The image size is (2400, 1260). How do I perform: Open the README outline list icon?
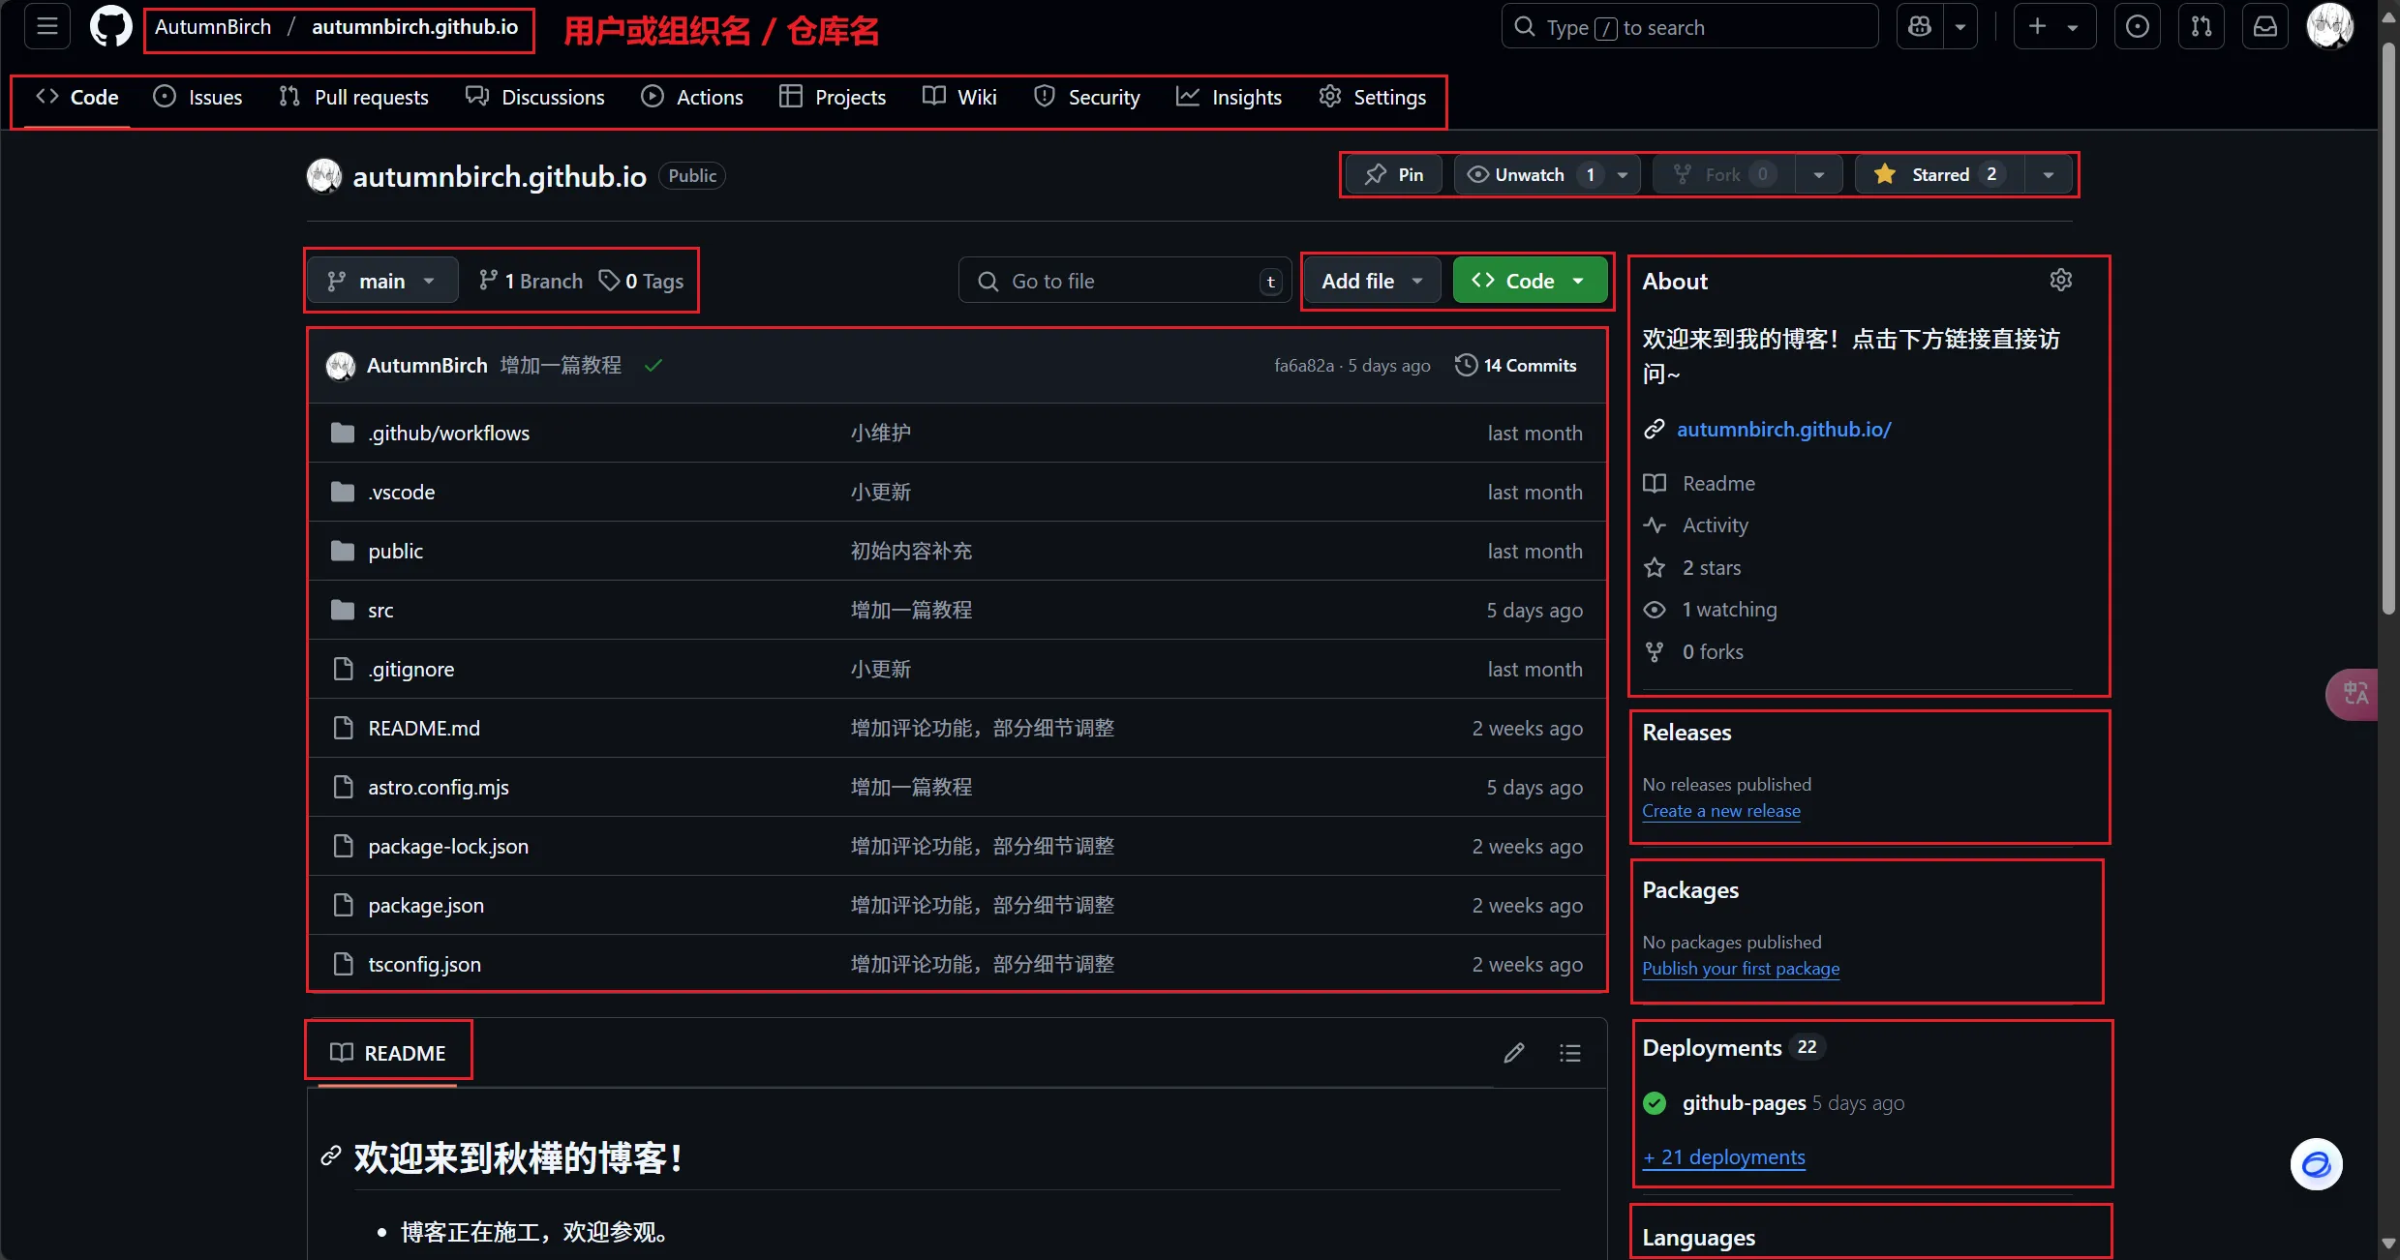tap(1569, 1053)
